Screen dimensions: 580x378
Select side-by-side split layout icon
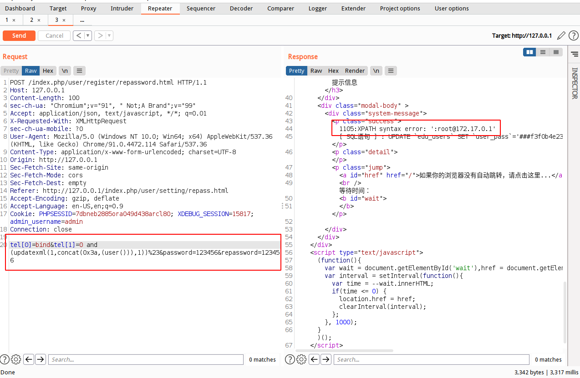(529, 52)
